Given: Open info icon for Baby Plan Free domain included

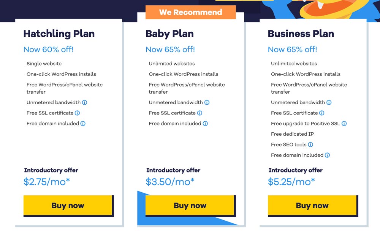Looking at the screenshot, I should (205, 124).
